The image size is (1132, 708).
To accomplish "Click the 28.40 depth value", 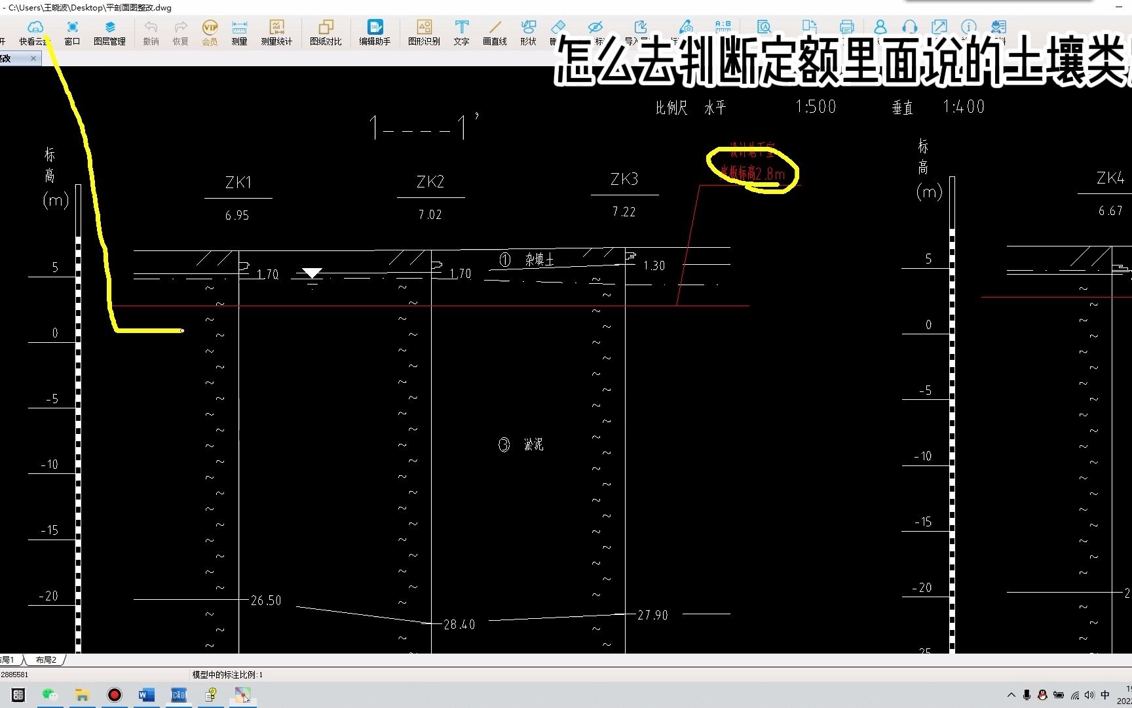I will pos(459,625).
